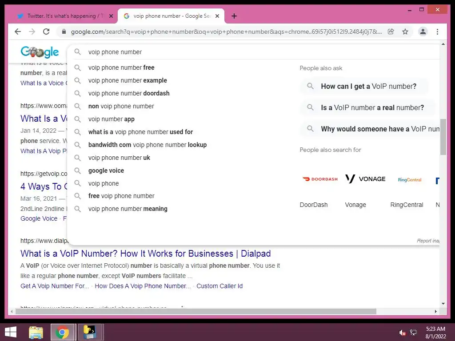
Task: Click the 'RingCentral' label text
Action: pos(407,205)
